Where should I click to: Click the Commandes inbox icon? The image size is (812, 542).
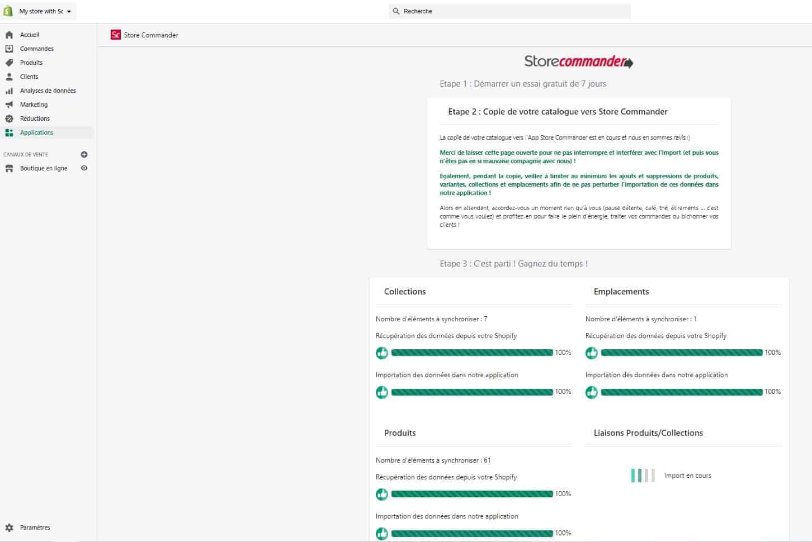(x=9, y=49)
